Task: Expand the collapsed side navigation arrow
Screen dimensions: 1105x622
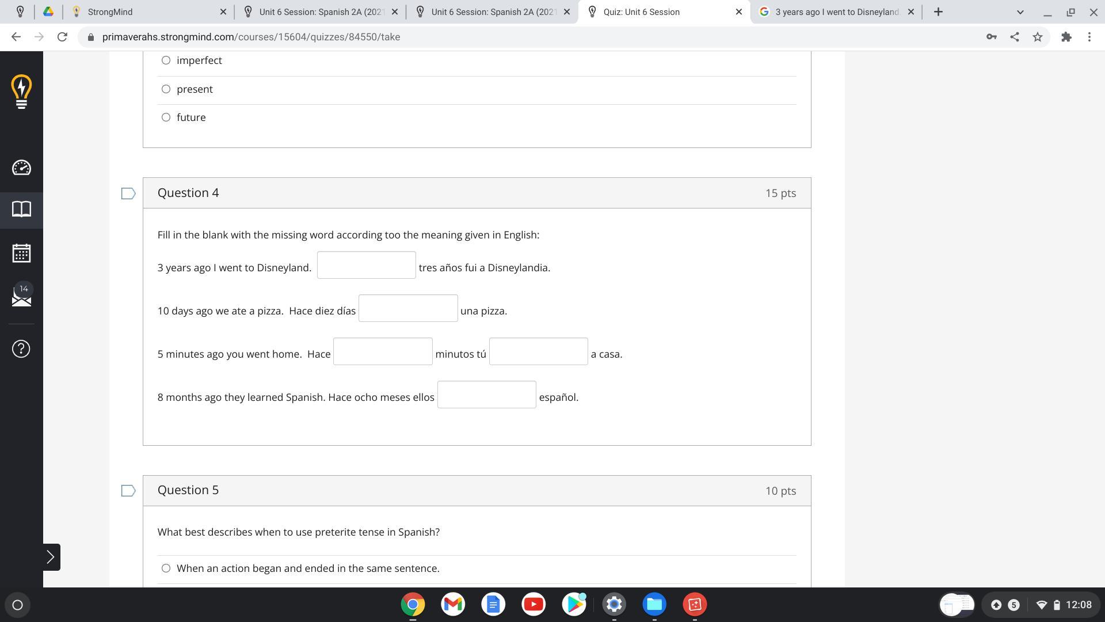Action: tap(51, 557)
